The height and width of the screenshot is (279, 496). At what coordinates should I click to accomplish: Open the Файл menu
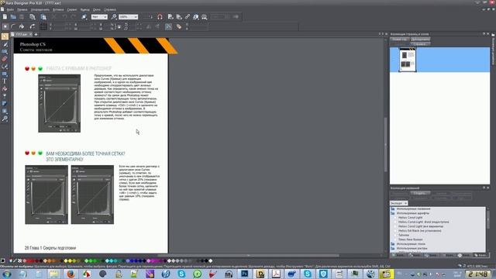click(10, 10)
